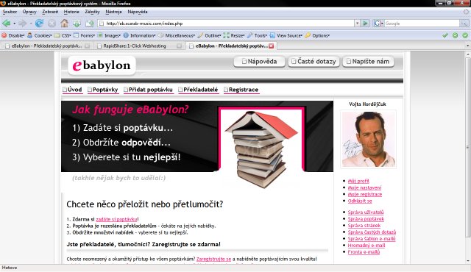Image resolution: width=471 pixels, height=272 pixels.
Task: Switch to the RapidShare 1-Click Webhosting tab
Action: pyautogui.click(x=135, y=46)
